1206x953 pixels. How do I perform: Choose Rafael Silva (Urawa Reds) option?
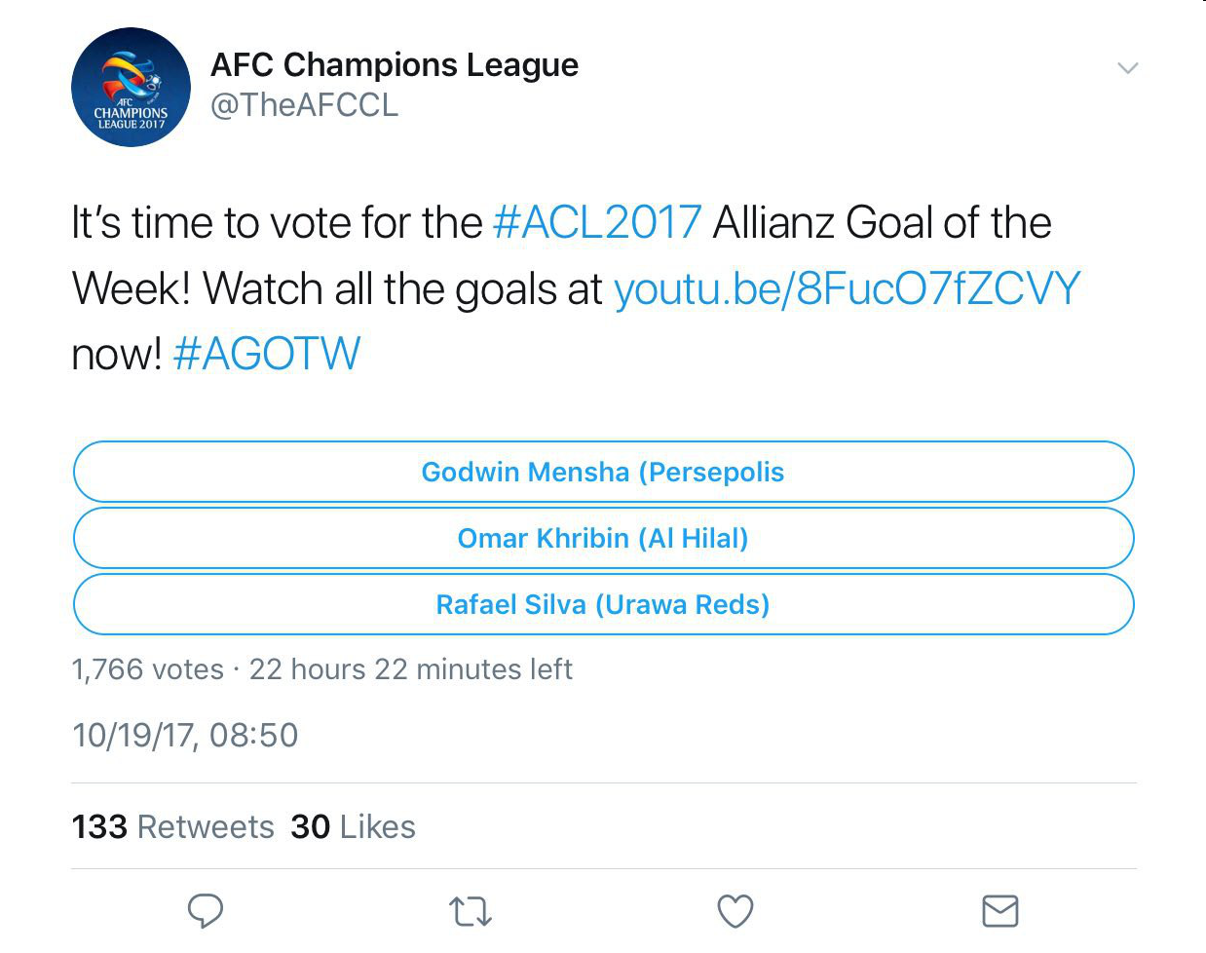[x=603, y=605]
